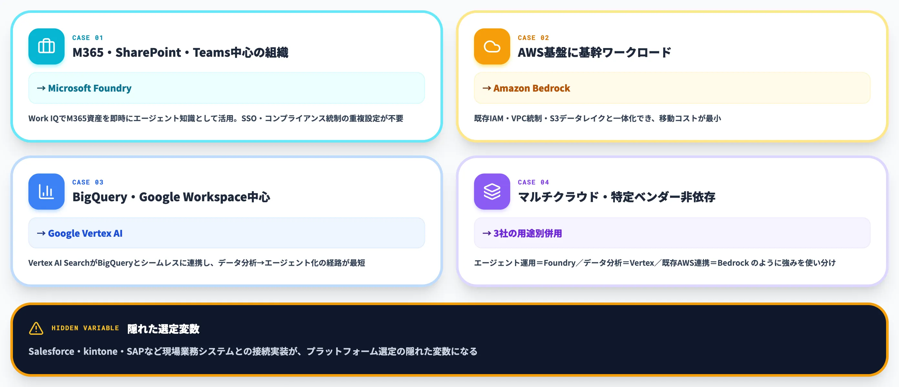
Task: Select the Microsoft Foundry recommendation
Action: click(226, 88)
